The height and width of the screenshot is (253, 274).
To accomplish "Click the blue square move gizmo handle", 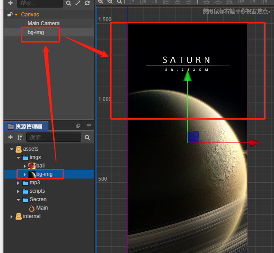I will [x=193, y=137].
